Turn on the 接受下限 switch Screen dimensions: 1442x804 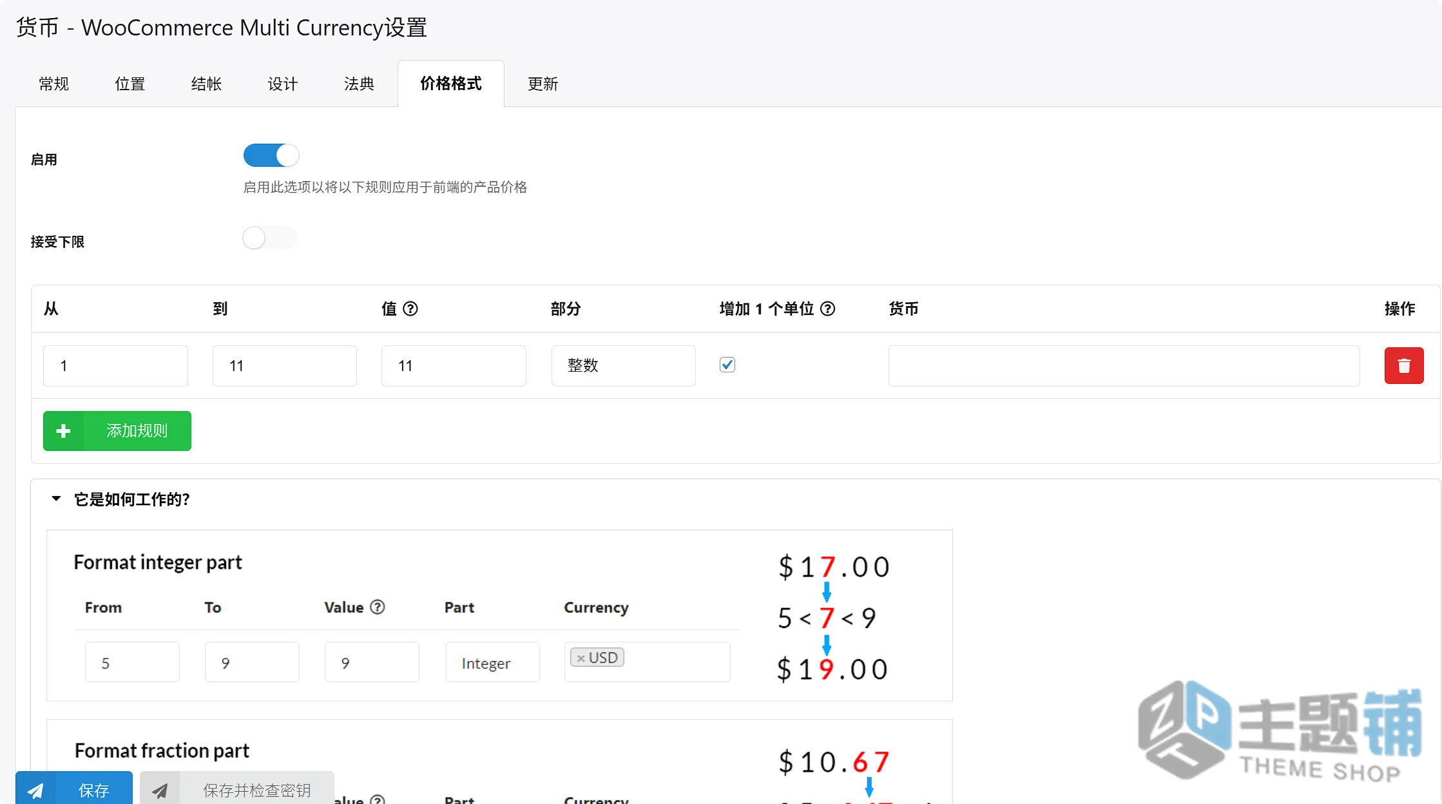270,238
